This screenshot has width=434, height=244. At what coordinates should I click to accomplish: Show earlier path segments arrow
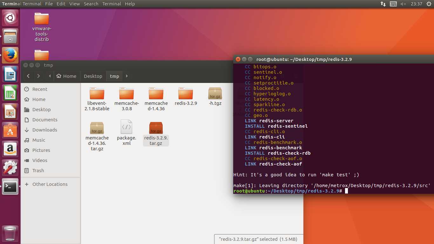click(x=50, y=76)
